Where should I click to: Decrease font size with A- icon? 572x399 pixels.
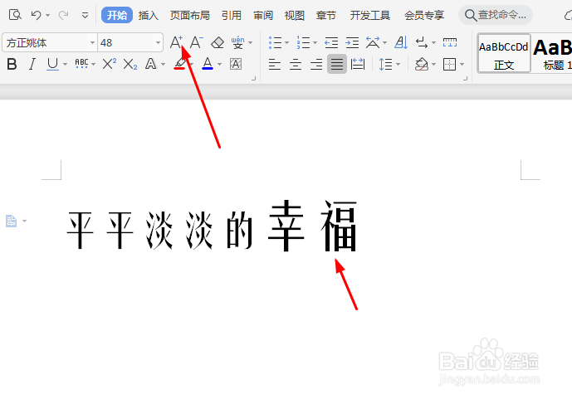[x=197, y=42]
